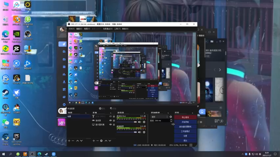Add a new scene with plus icon
Screen dimensions: 280x157
69,141
